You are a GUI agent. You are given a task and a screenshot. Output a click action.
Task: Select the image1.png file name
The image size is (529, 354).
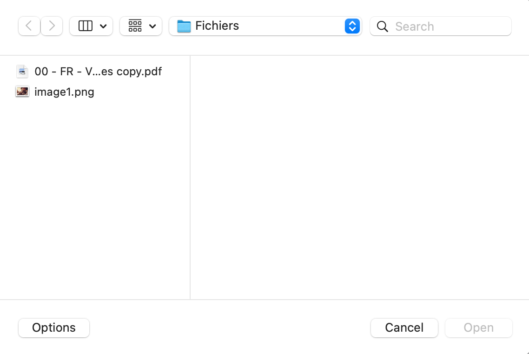64,92
